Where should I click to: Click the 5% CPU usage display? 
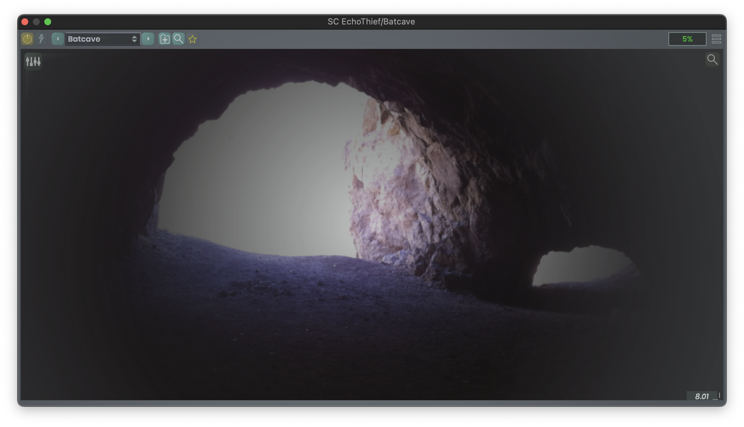pos(687,39)
